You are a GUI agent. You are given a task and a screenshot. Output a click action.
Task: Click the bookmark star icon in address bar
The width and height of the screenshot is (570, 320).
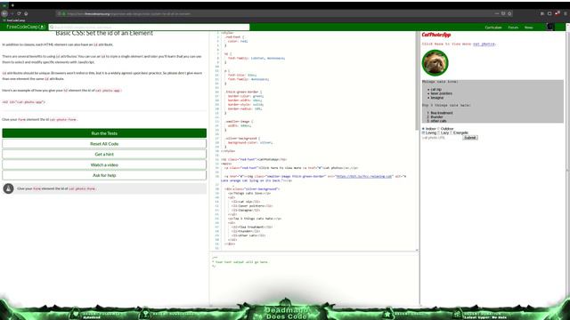tap(509, 13)
